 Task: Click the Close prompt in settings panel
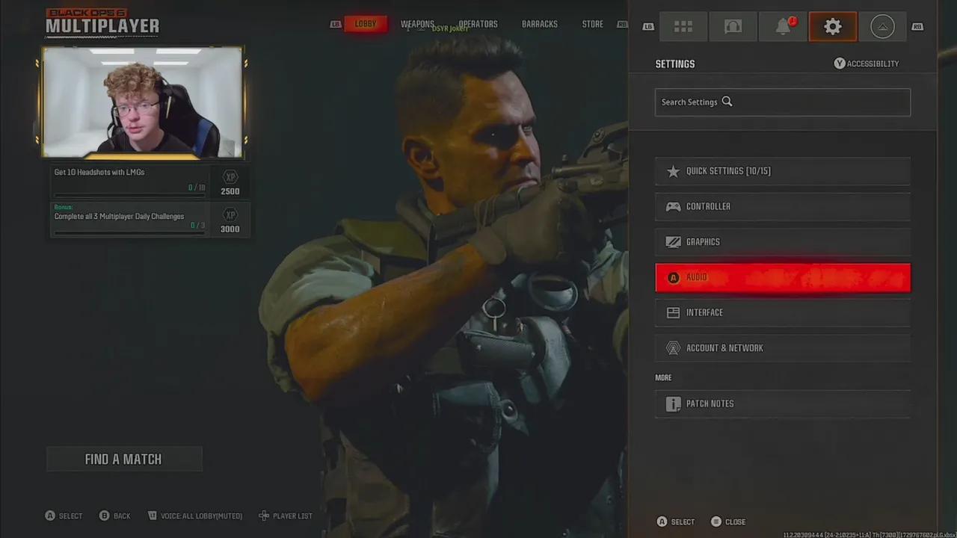pyautogui.click(x=728, y=522)
